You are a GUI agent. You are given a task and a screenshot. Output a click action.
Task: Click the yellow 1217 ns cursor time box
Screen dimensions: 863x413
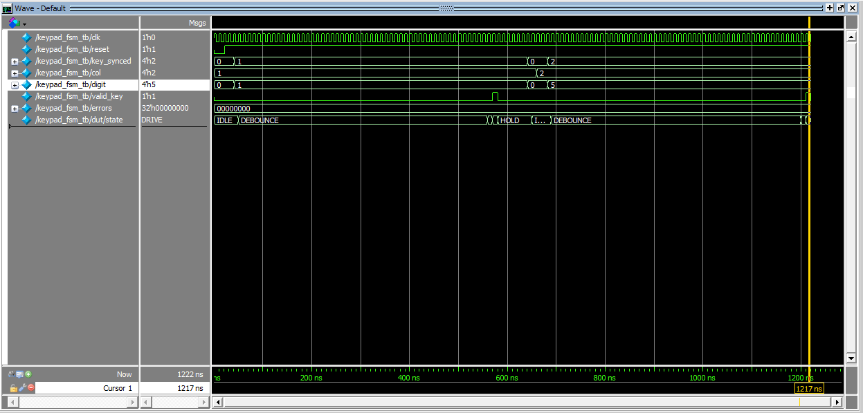click(809, 389)
